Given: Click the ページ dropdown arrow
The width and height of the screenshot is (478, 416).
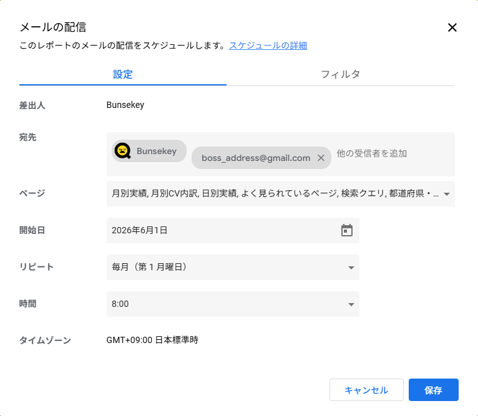Looking at the screenshot, I should click(447, 194).
